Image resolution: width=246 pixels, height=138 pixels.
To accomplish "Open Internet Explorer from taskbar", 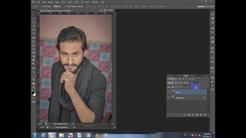I will coord(43,135).
